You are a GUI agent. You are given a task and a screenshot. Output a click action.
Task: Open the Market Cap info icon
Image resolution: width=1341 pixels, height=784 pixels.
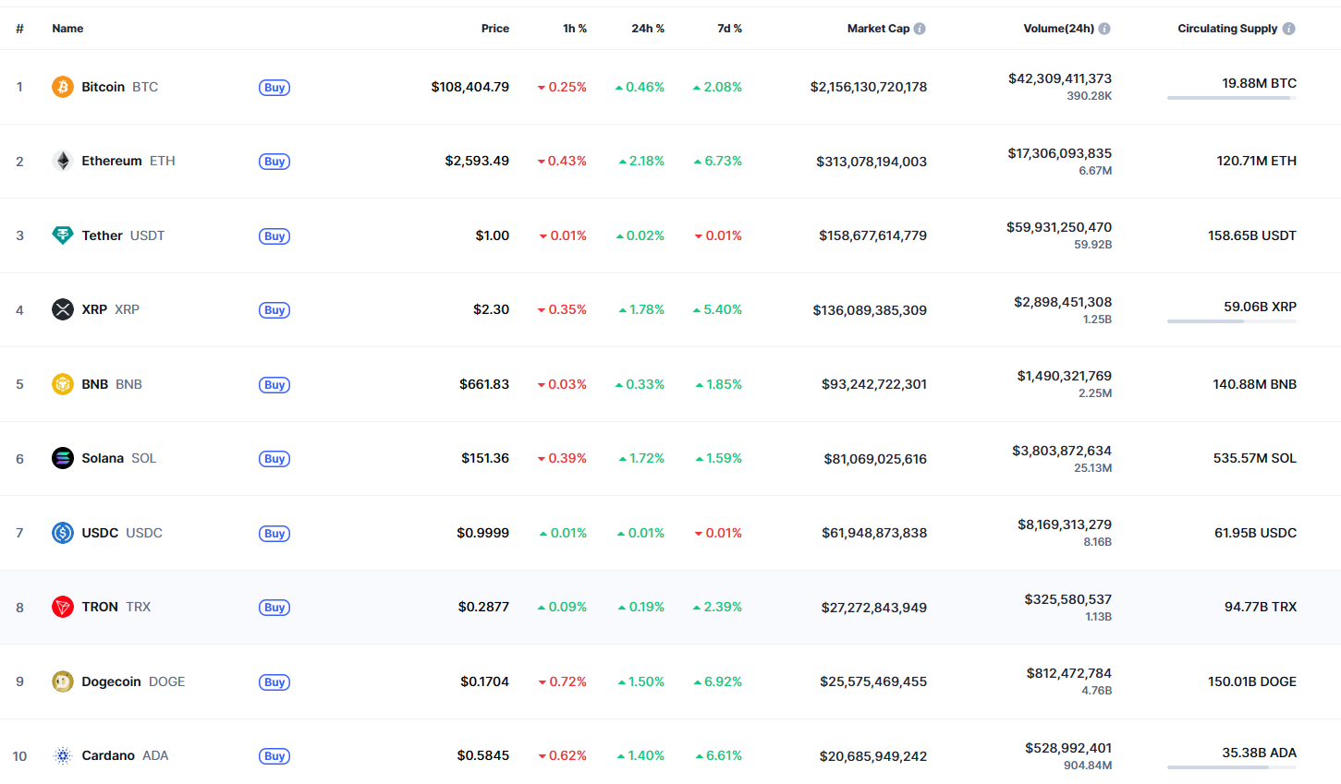(920, 29)
